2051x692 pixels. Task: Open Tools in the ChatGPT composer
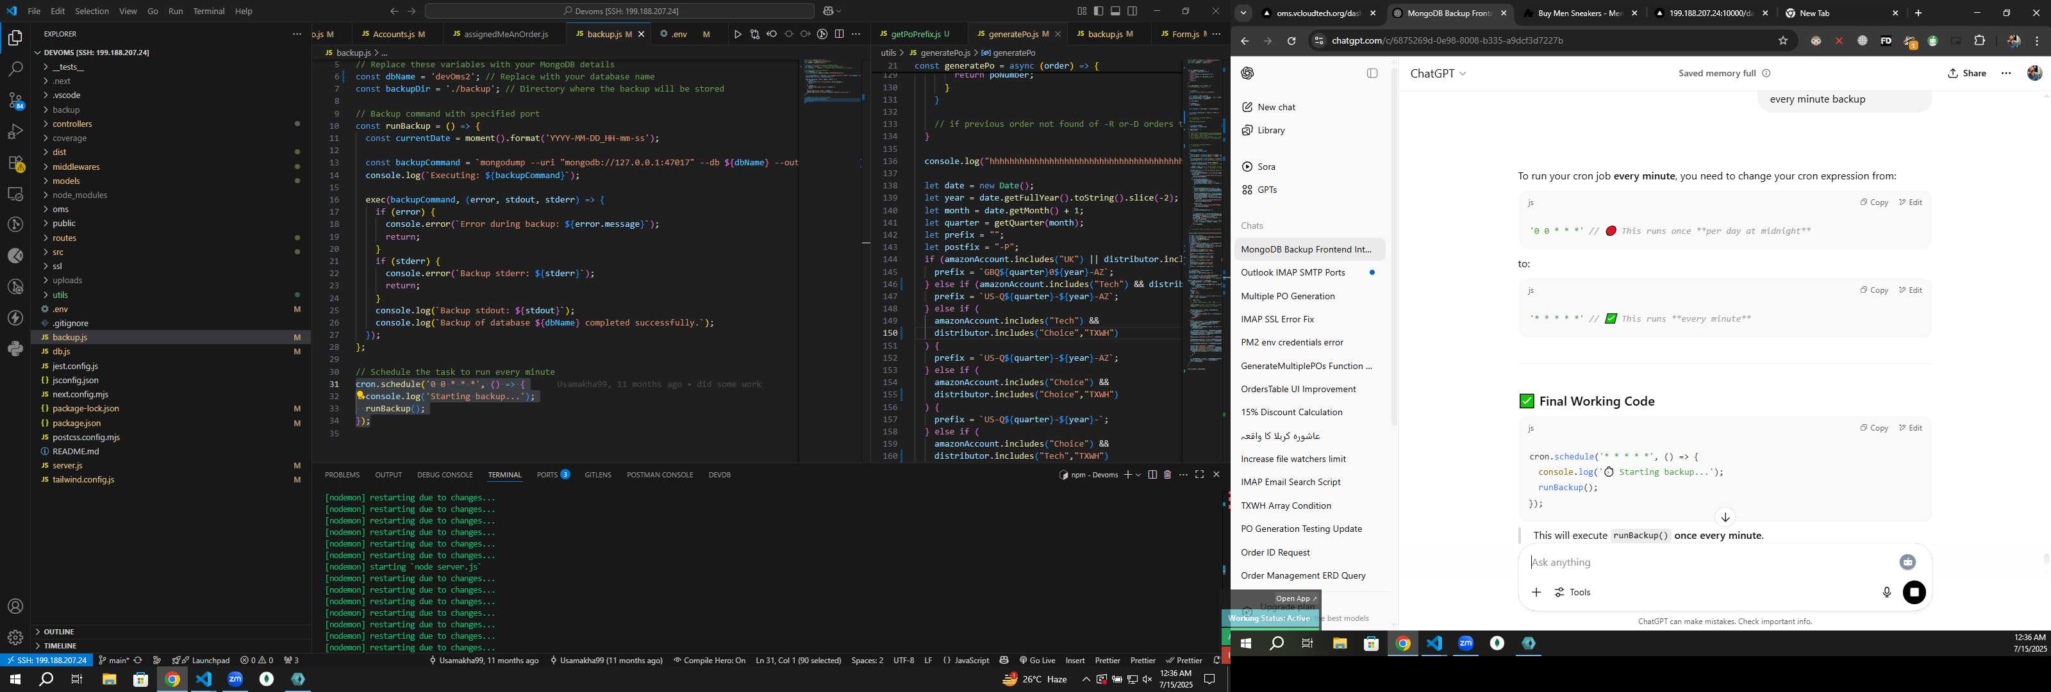click(x=1574, y=593)
